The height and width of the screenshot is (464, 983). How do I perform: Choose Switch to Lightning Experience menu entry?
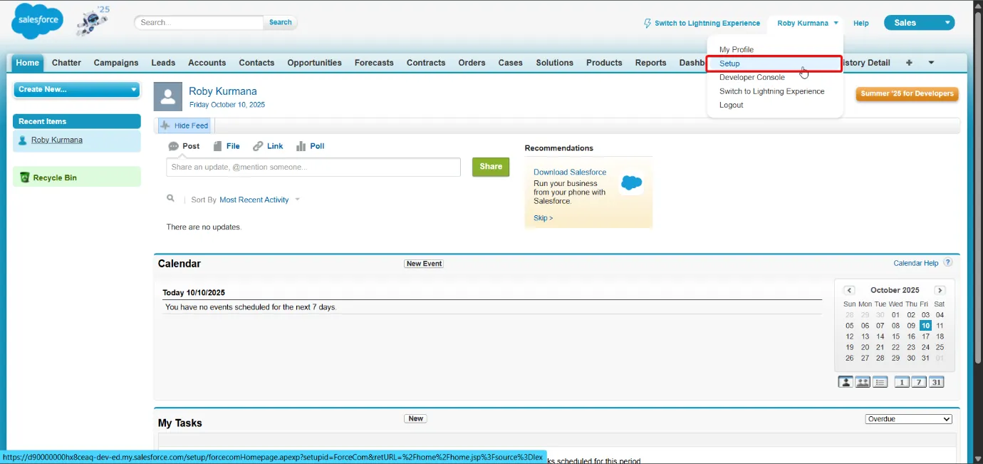(x=772, y=91)
